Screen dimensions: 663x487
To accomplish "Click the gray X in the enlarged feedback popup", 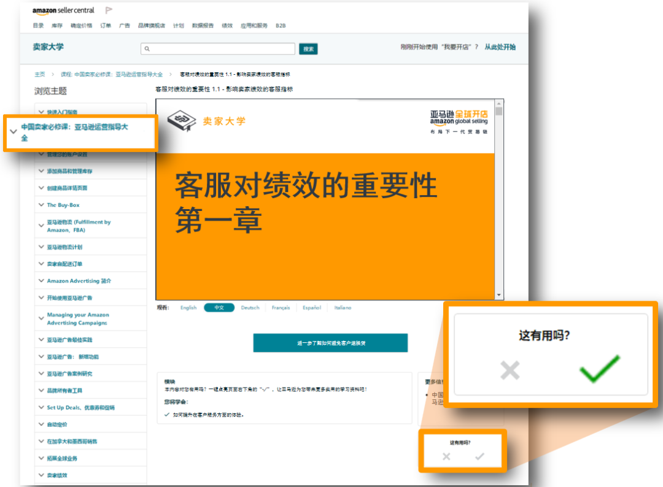I will 510,370.
